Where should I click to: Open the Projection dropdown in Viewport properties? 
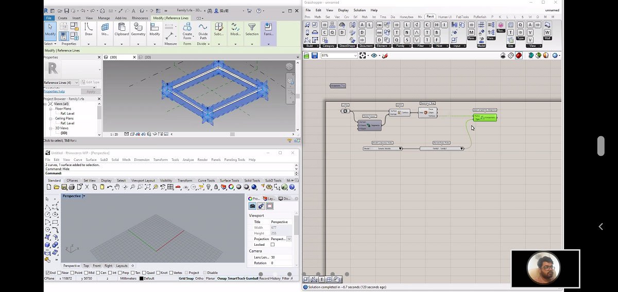pyautogui.click(x=289, y=239)
